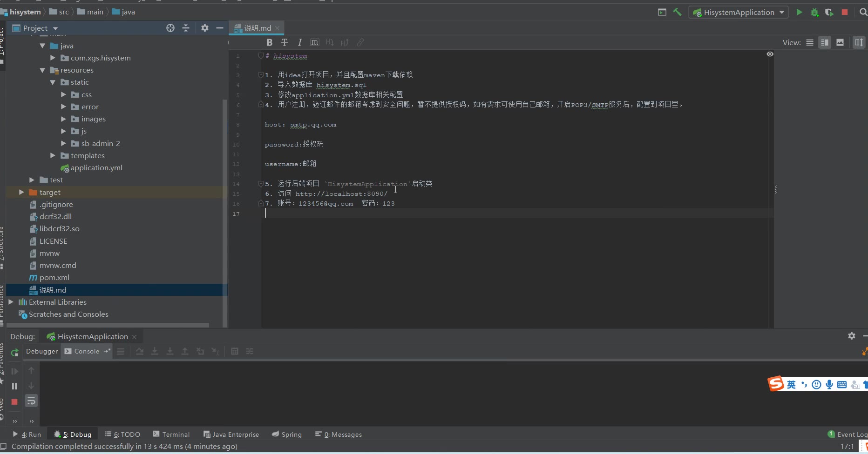Open the Spring tool window
The image size is (868, 454).
[287, 434]
